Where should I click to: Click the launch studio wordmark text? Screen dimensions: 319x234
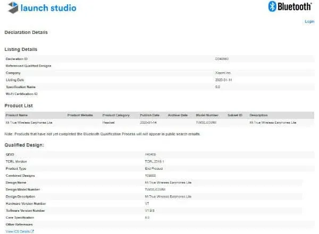[47, 8]
